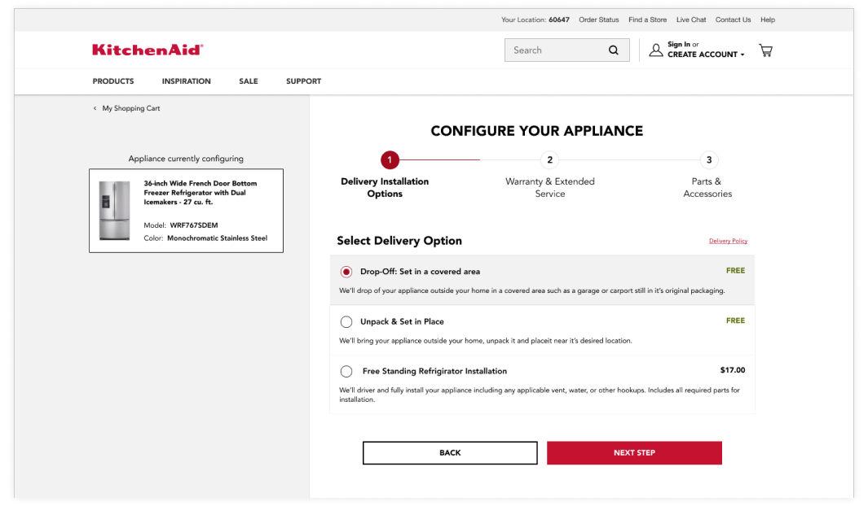Screen dimensions: 868x506
Task: Click the KitchenAid logo
Action: click(x=148, y=50)
